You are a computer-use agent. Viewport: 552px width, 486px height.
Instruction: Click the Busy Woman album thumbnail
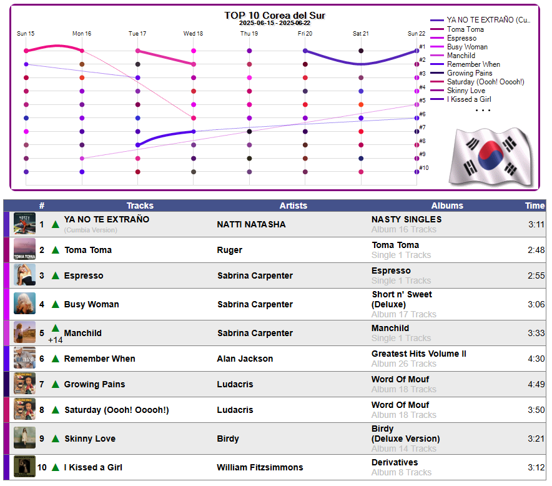[24, 304]
